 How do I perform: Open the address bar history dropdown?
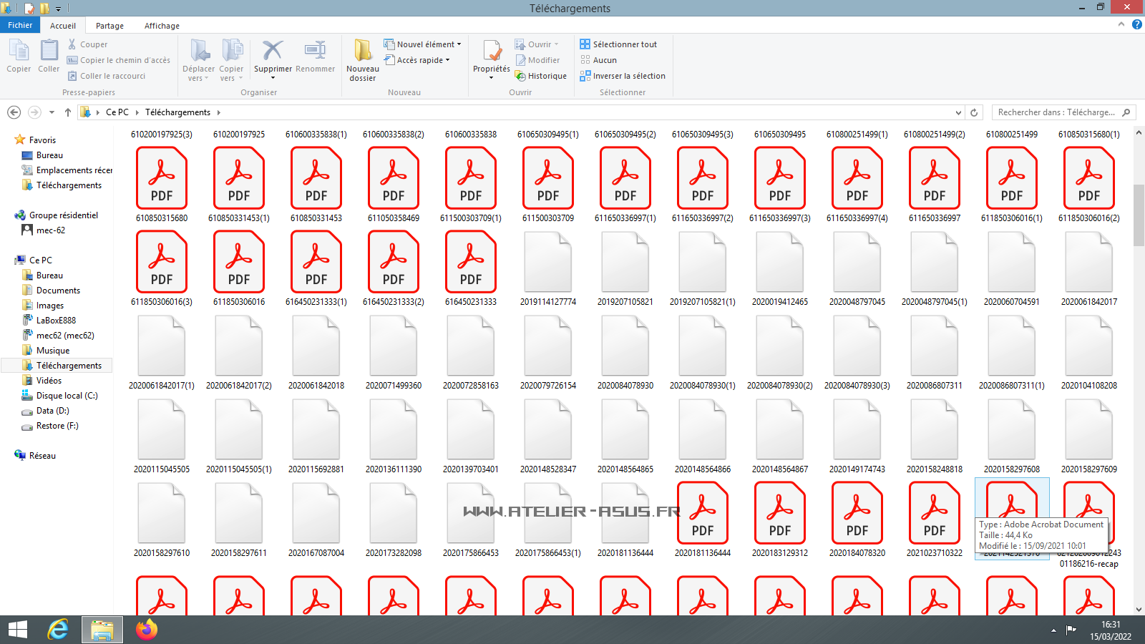coord(958,112)
